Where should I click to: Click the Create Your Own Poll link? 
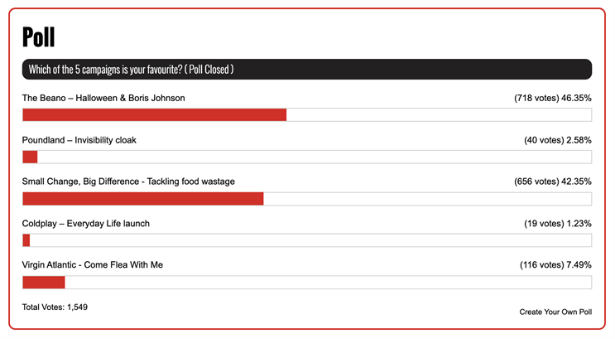tap(555, 312)
